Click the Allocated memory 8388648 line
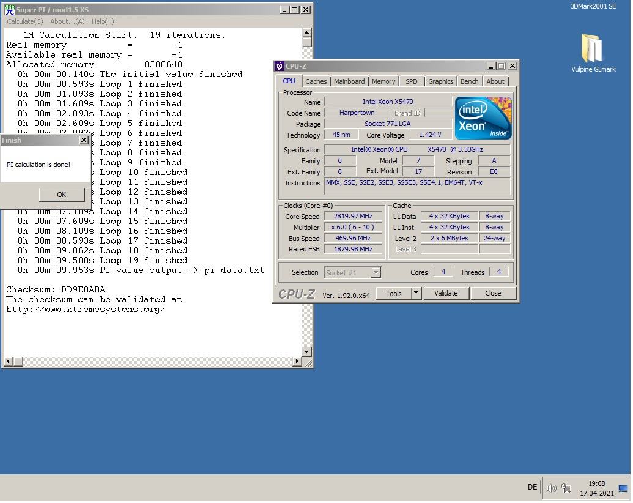Image resolution: width=633 pixels, height=503 pixels. point(94,65)
